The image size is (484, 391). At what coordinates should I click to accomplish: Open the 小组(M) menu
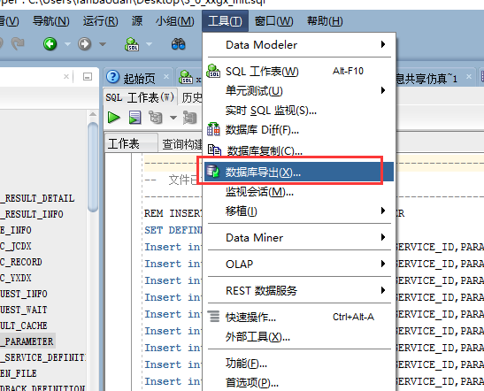click(174, 21)
